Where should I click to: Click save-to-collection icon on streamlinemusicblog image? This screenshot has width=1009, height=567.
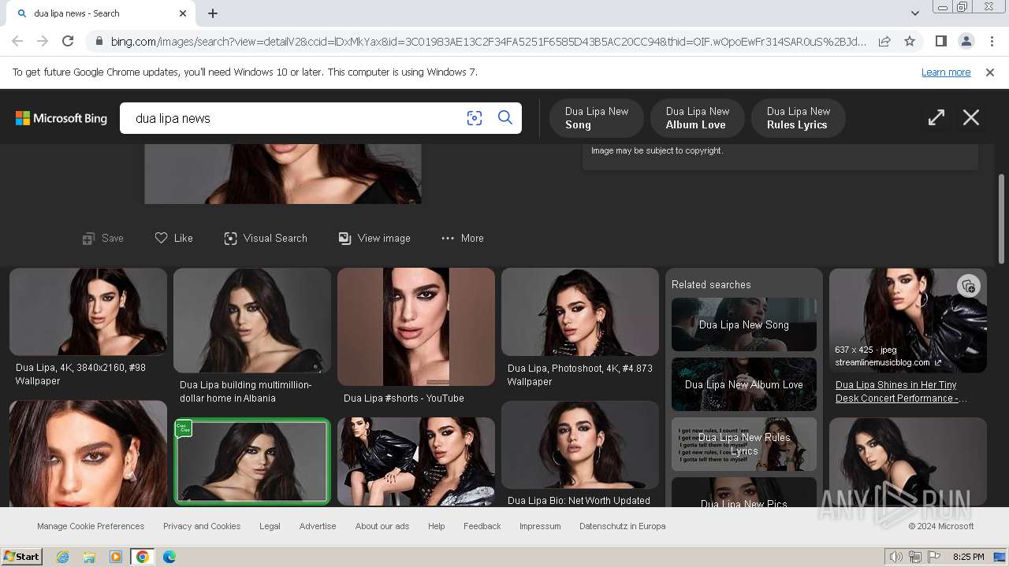click(x=969, y=286)
